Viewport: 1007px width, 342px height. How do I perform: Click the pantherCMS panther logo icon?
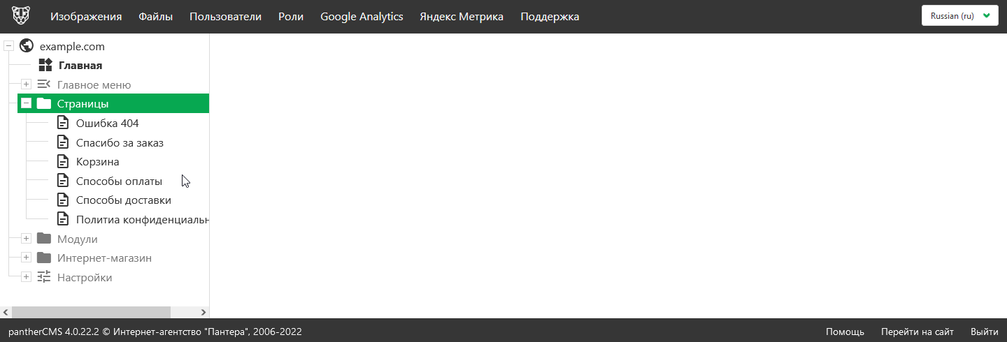coord(21,16)
